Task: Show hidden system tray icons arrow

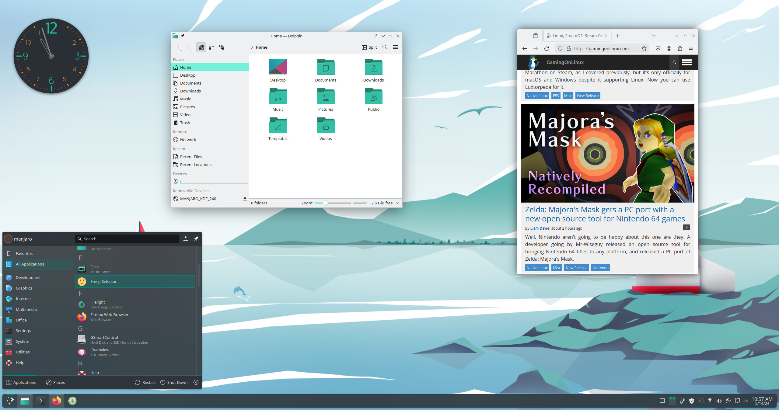Action: pyautogui.click(x=746, y=401)
